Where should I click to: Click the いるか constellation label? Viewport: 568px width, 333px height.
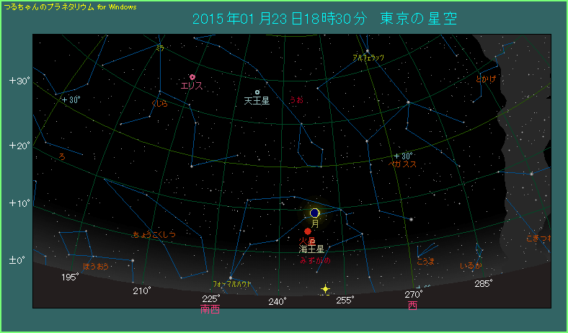tap(470, 265)
